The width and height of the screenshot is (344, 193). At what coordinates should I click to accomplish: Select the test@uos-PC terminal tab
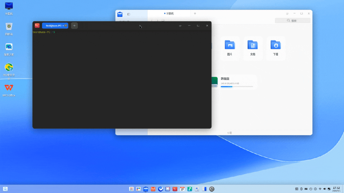55,26
